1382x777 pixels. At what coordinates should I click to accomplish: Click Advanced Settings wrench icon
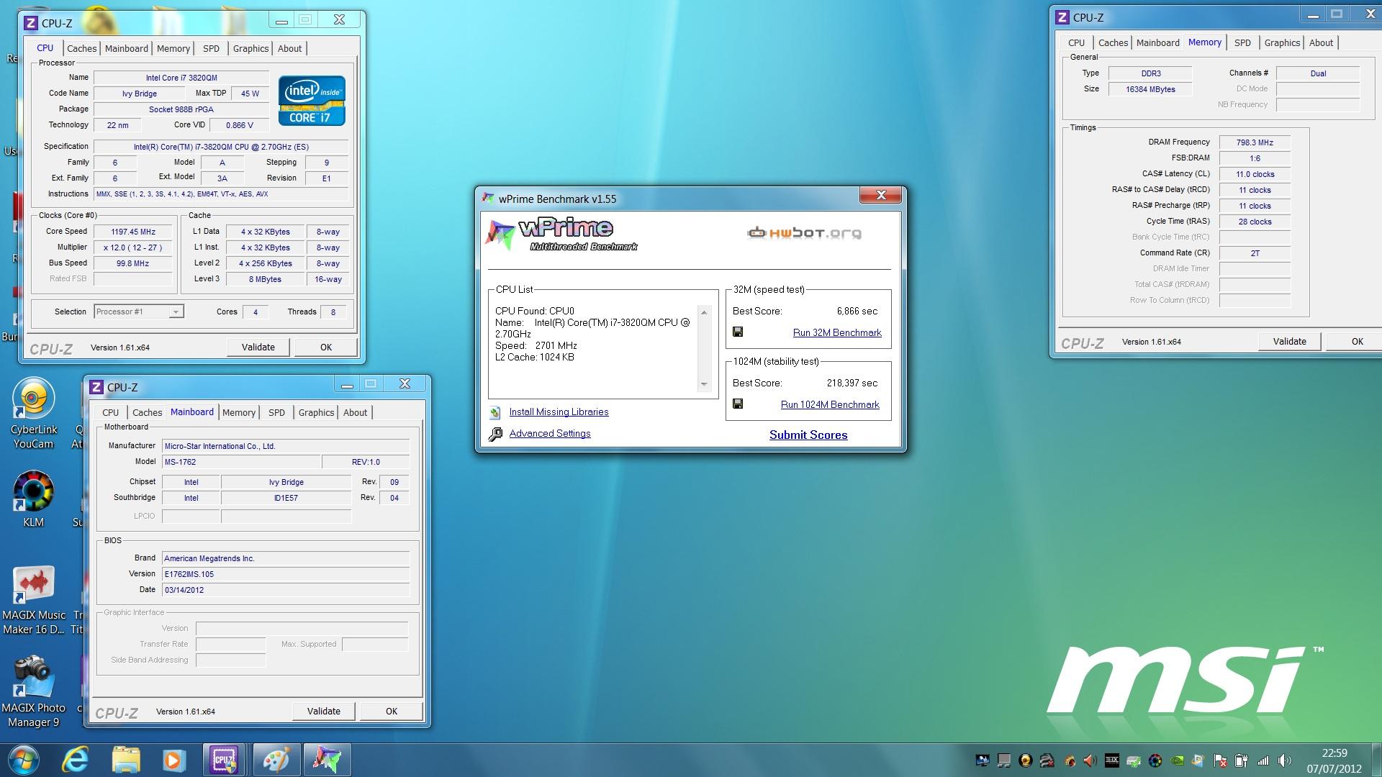495,434
